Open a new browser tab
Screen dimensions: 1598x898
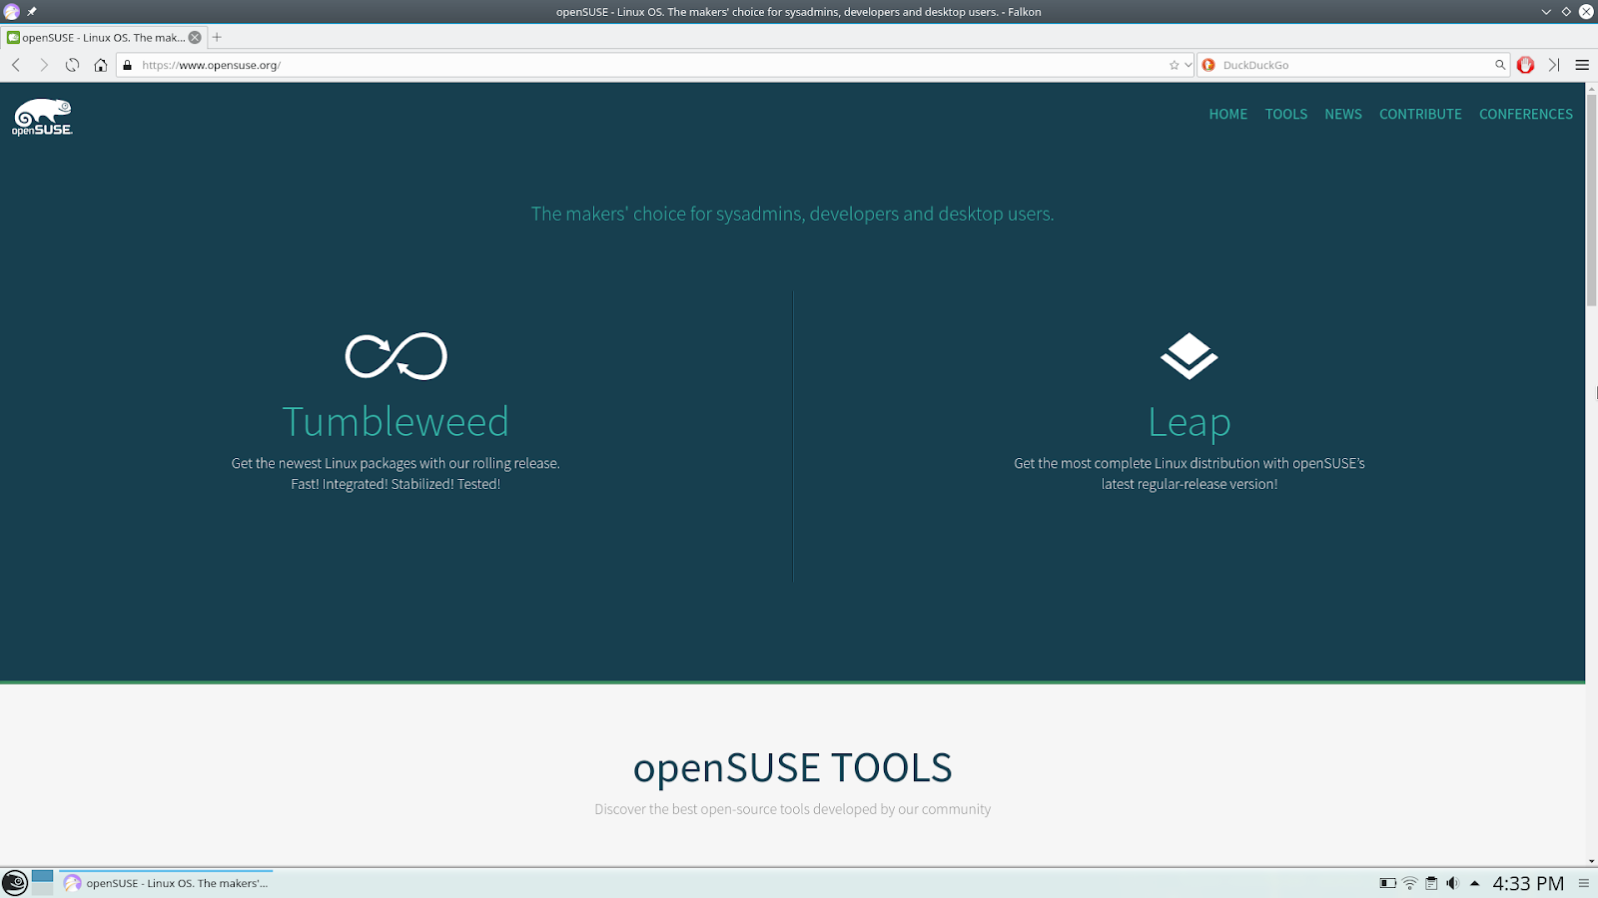[x=217, y=38]
